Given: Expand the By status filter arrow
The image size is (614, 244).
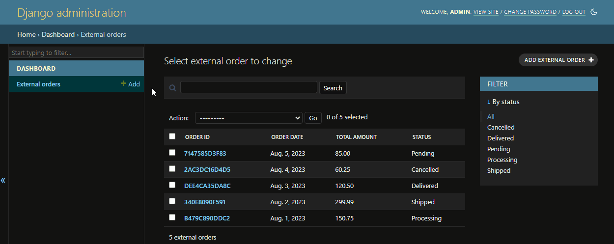Looking at the screenshot, I should (x=489, y=102).
